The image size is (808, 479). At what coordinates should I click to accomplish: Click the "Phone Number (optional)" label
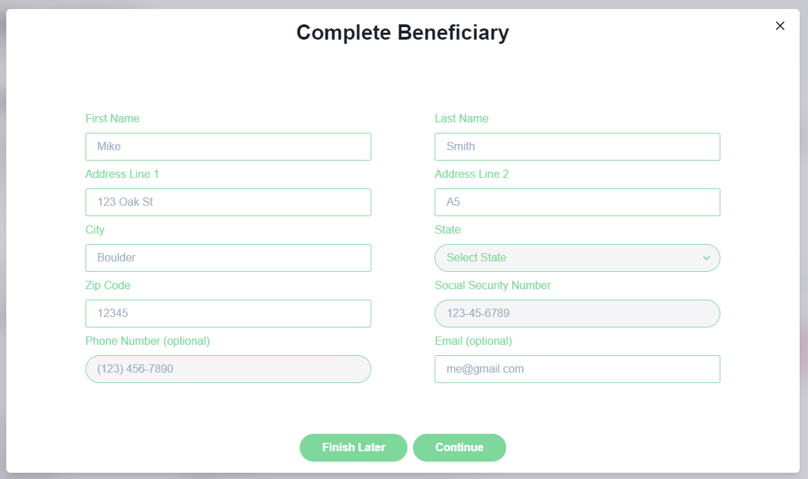click(x=147, y=341)
